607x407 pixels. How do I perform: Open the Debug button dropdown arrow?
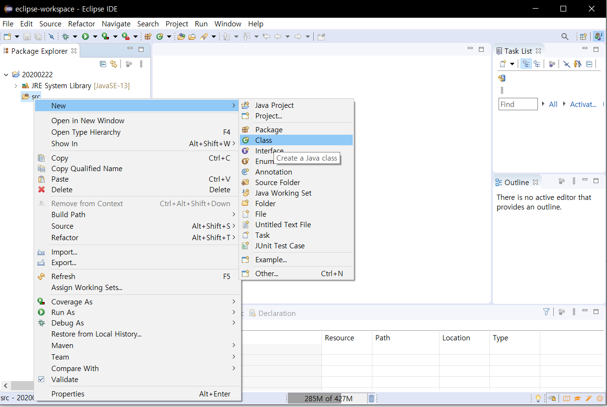75,36
